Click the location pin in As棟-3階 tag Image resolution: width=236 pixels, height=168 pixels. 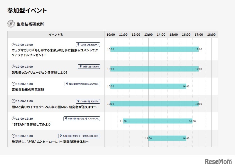[x=60, y=136]
